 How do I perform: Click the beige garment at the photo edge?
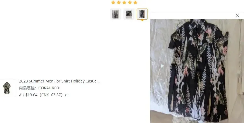pos(241,57)
